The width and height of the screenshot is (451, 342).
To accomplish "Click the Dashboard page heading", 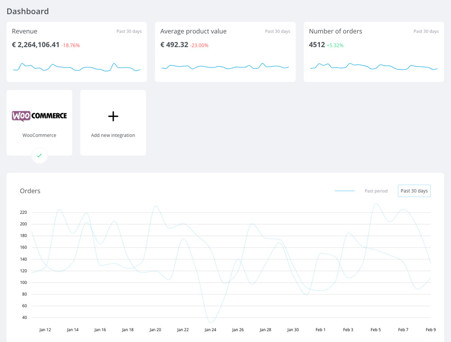I will pos(28,11).
